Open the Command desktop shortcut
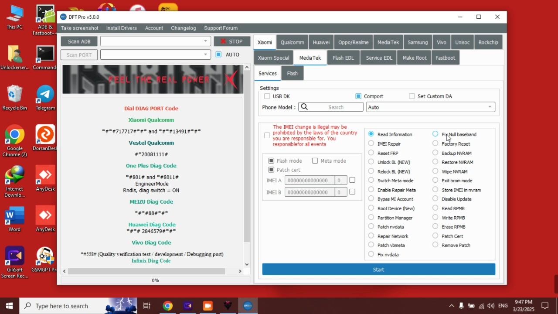This screenshot has width=558, height=314. [x=45, y=58]
